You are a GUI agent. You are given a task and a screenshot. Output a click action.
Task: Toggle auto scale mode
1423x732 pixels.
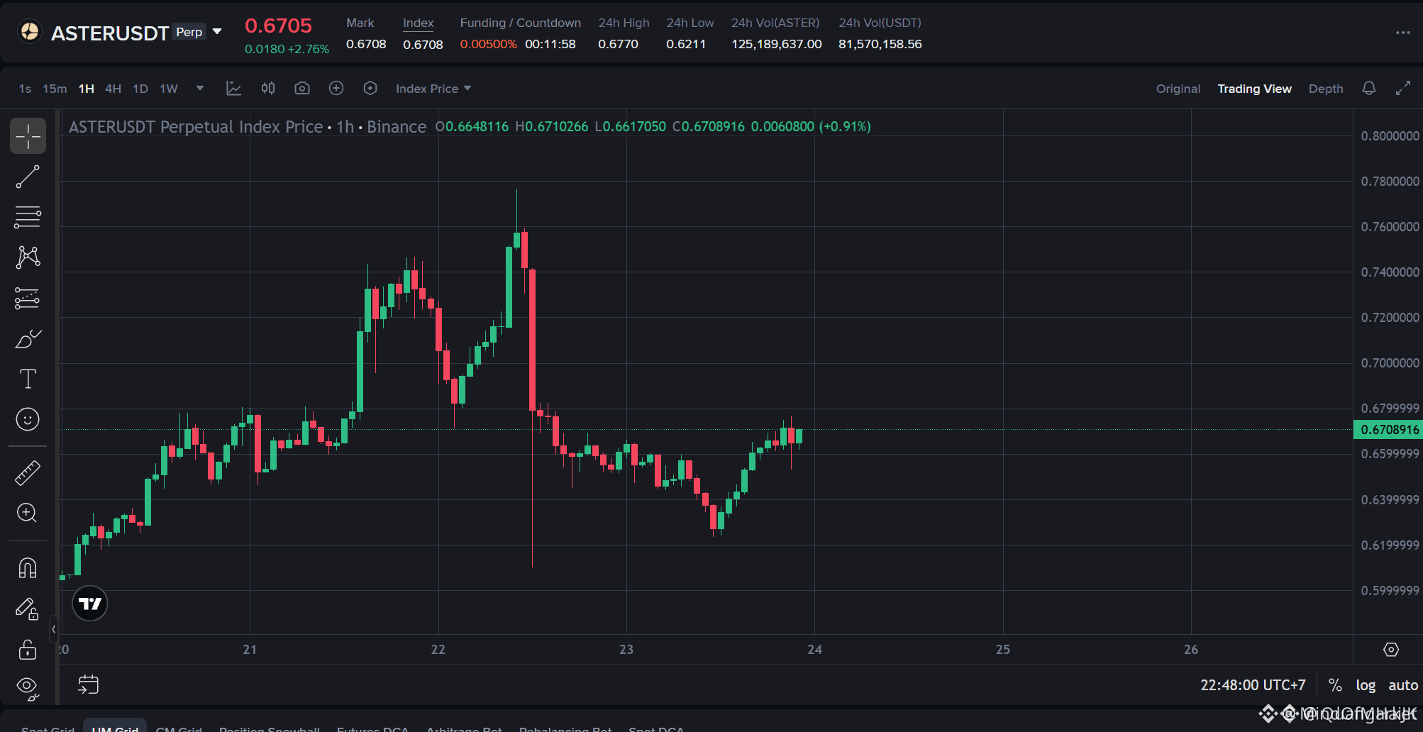tap(1403, 685)
